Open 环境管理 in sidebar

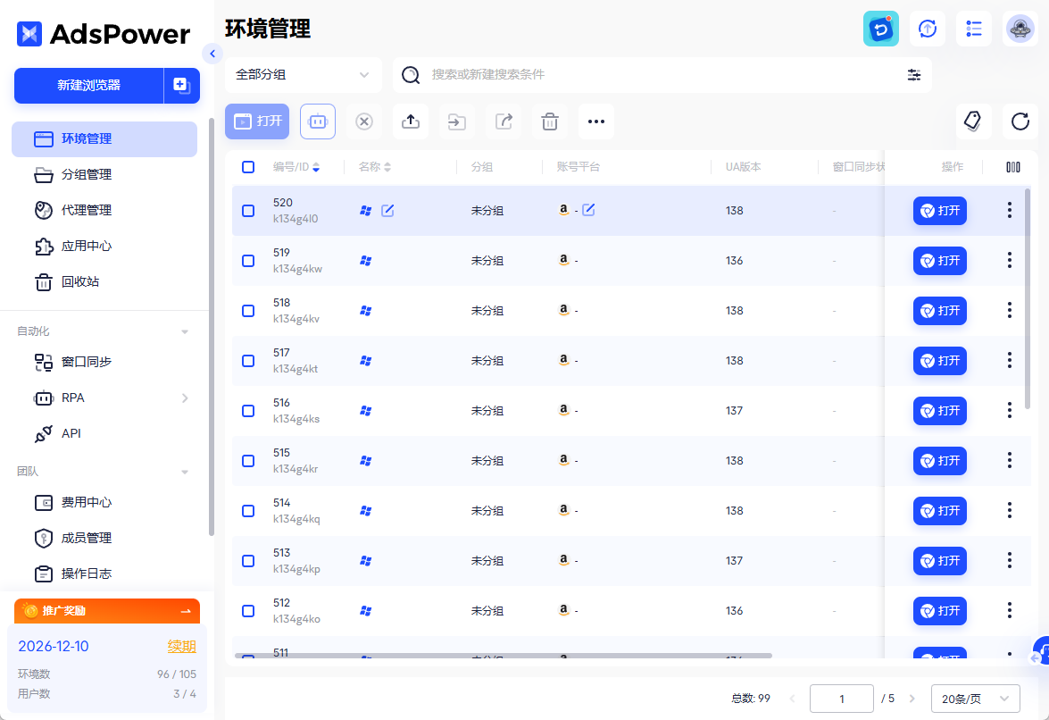pos(104,139)
